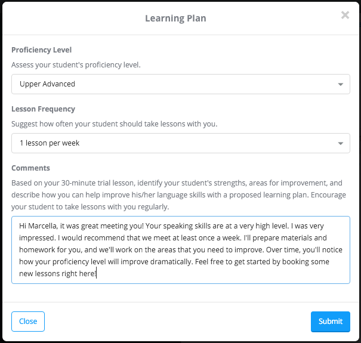
Task: Click the Lesson Frequency heading
Action: (44, 109)
